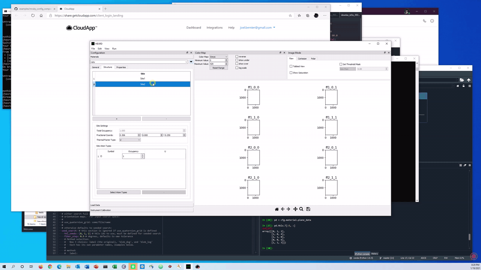Screen dimensions: 481x270
Task: Go back to the previous plot view
Action: (283, 209)
